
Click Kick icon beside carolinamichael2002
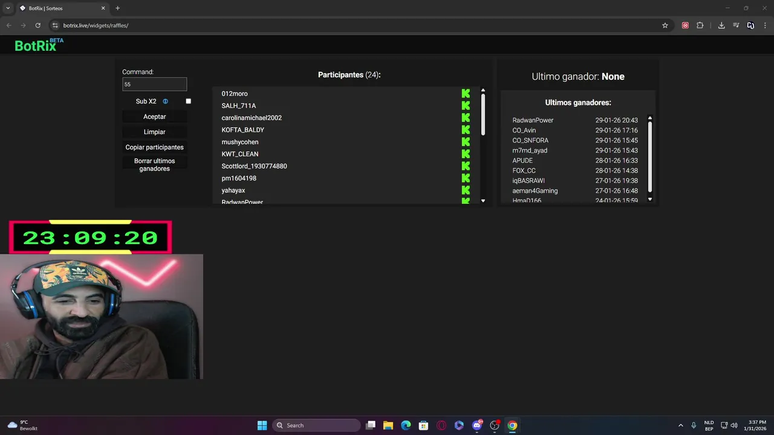(x=466, y=118)
